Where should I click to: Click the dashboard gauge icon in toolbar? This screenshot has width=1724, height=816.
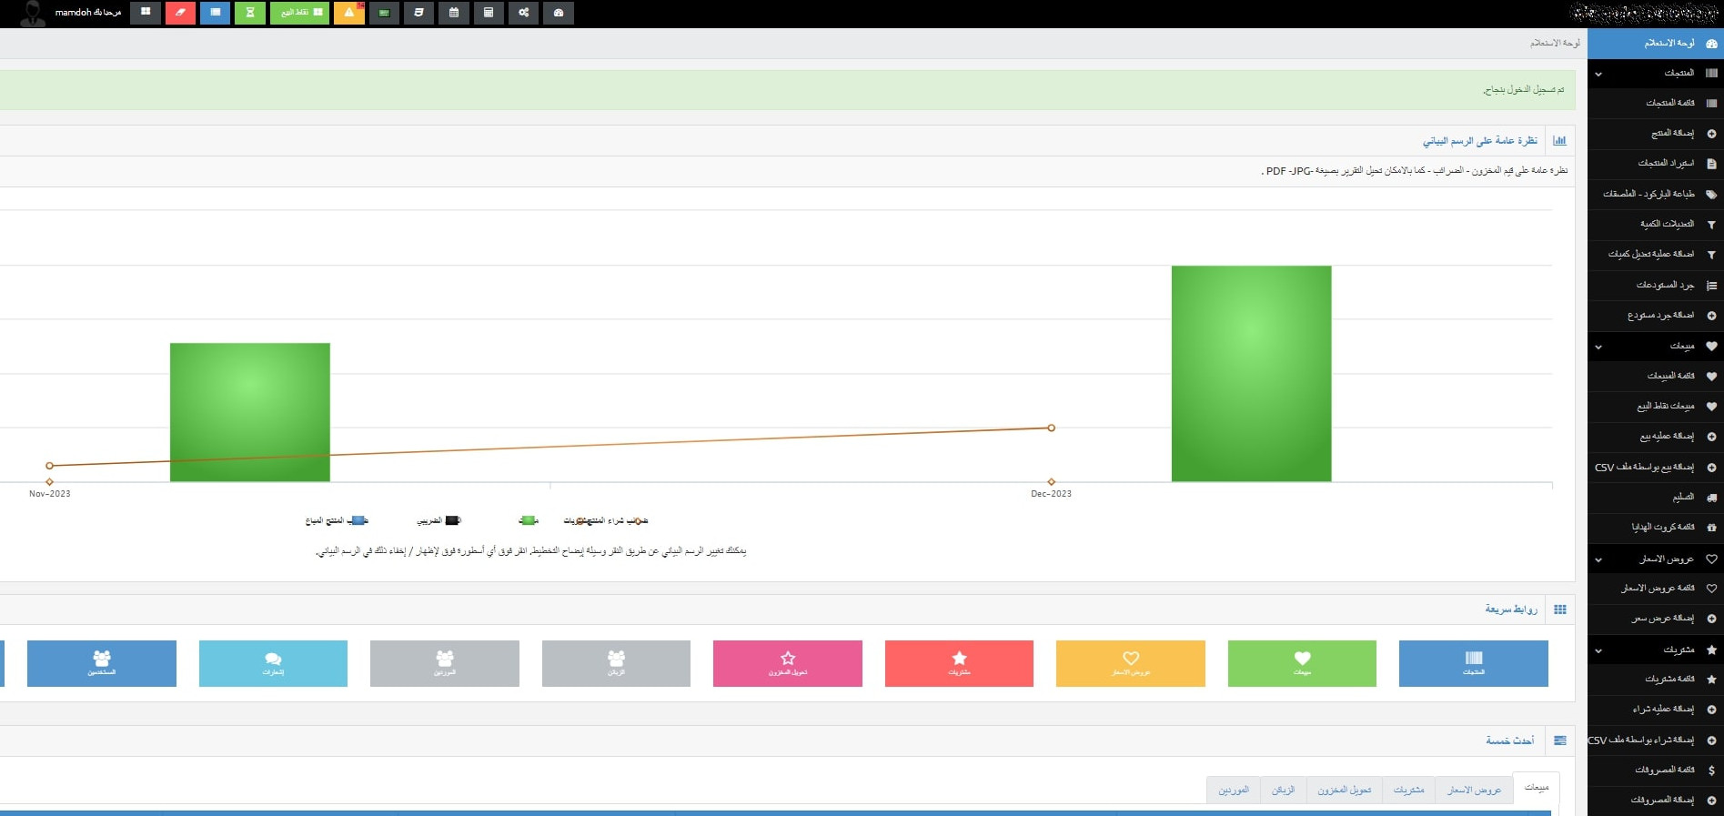tap(558, 13)
